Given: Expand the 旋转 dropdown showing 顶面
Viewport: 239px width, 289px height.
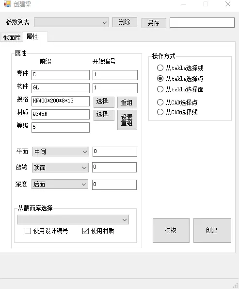Looking at the screenshot, I should click(x=60, y=168).
